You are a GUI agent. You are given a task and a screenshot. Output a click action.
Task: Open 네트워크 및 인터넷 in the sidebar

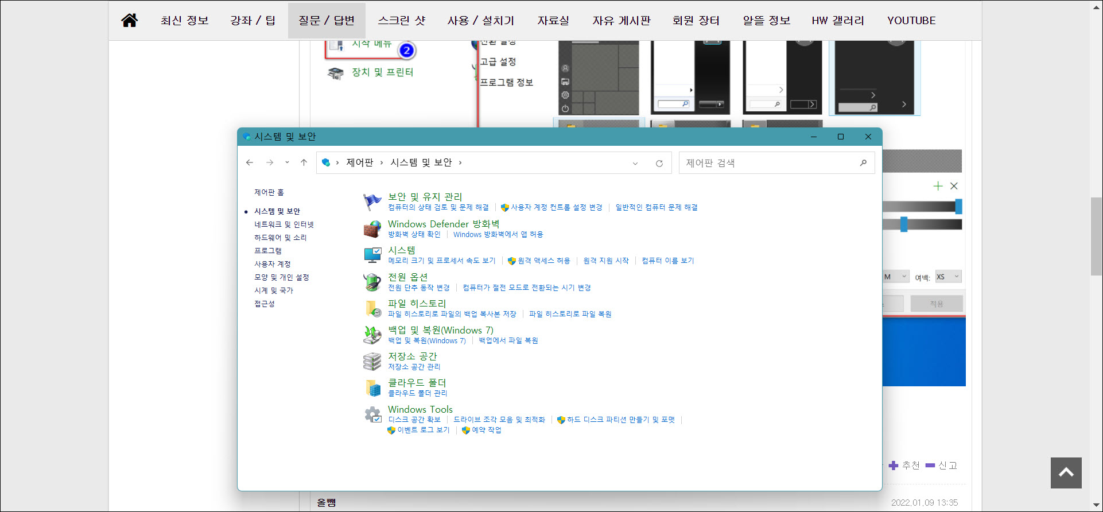pos(284,224)
